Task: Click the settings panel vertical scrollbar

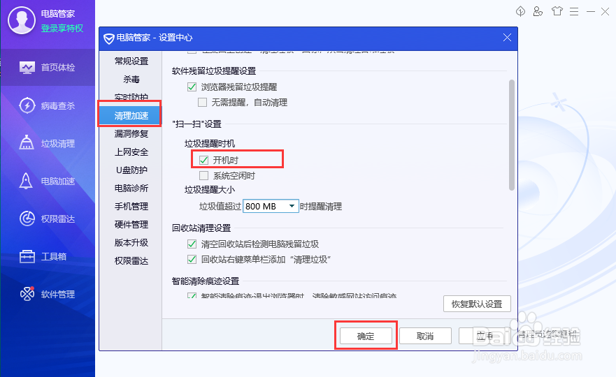Action: click(x=512, y=135)
